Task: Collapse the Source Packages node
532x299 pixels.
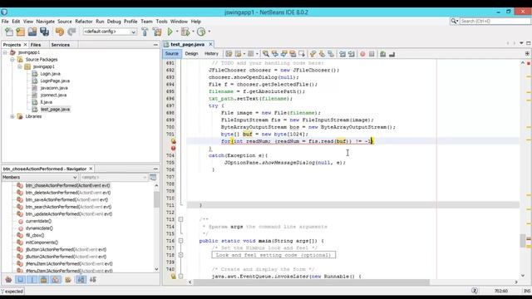Action: [x=12, y=60]
